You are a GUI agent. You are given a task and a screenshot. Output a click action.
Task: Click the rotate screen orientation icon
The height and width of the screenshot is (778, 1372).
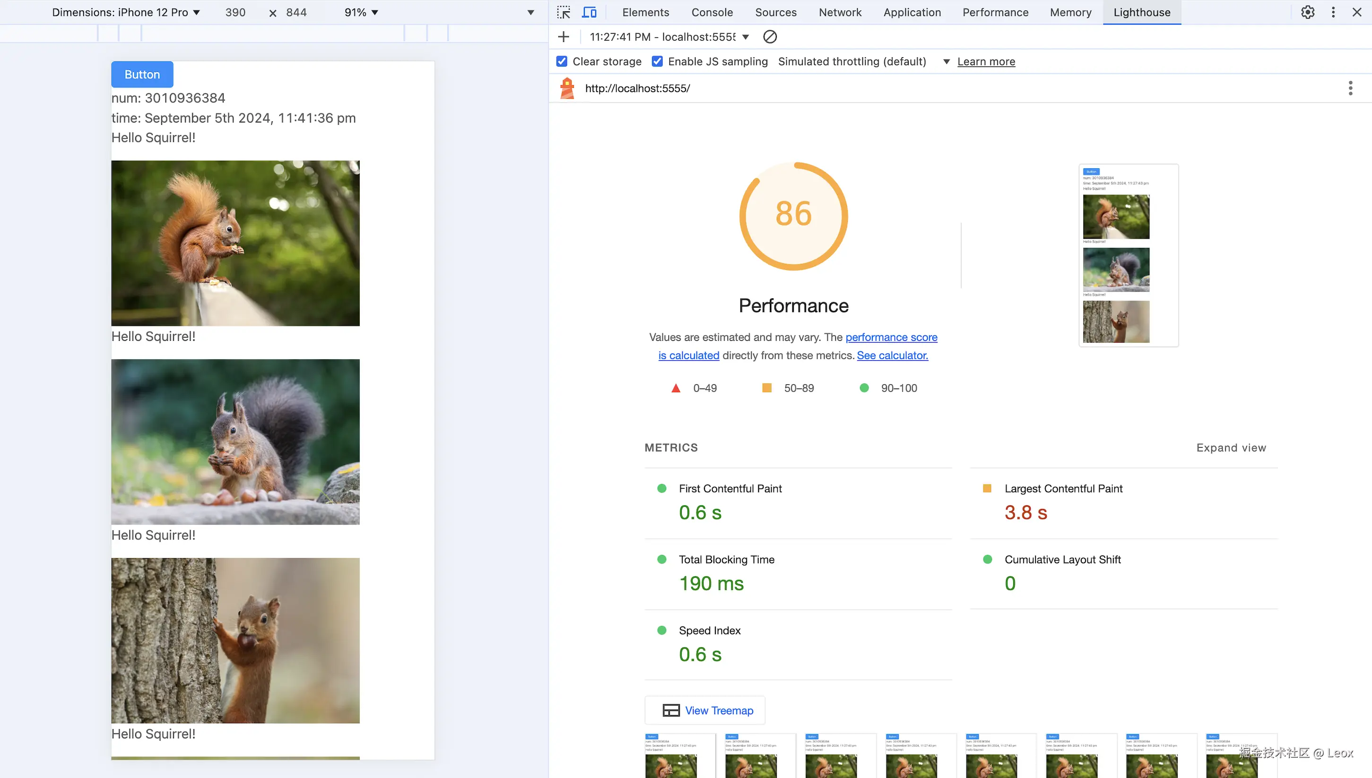click(x=530, y=12)
